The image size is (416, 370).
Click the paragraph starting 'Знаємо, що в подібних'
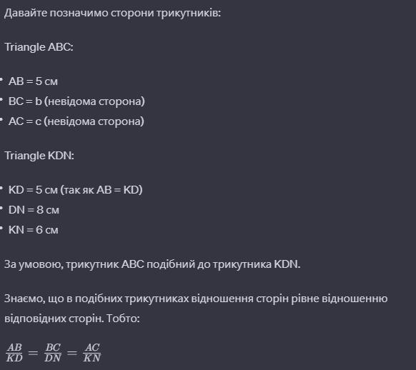196,309
